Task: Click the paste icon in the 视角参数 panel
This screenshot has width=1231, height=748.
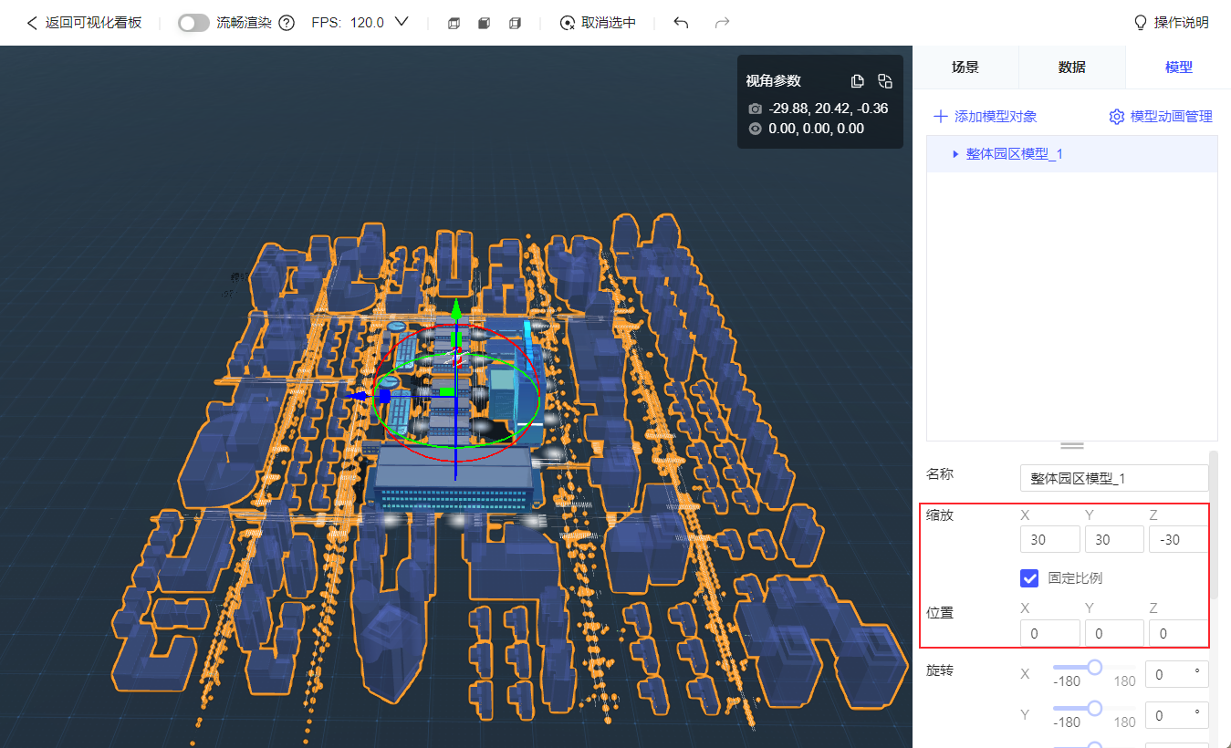Action: [x=885, y=80]
